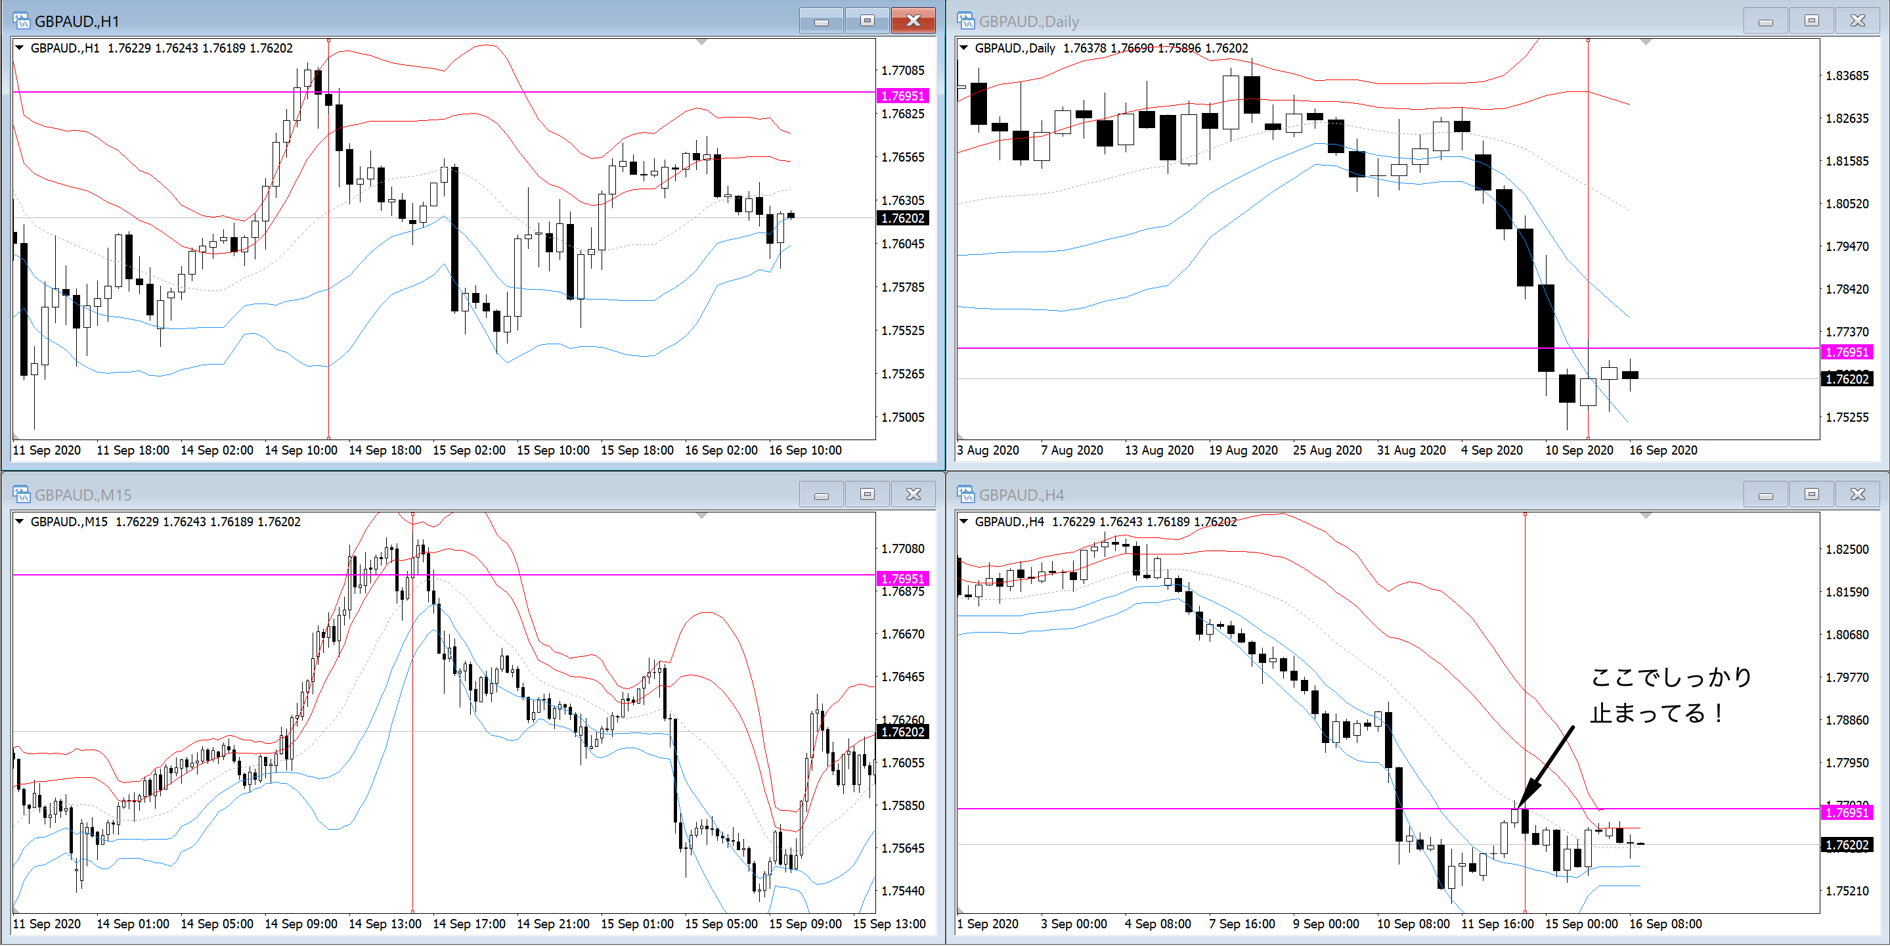
Task: Close the GBPAUD M15 chart window
Action: click(913, 494)
